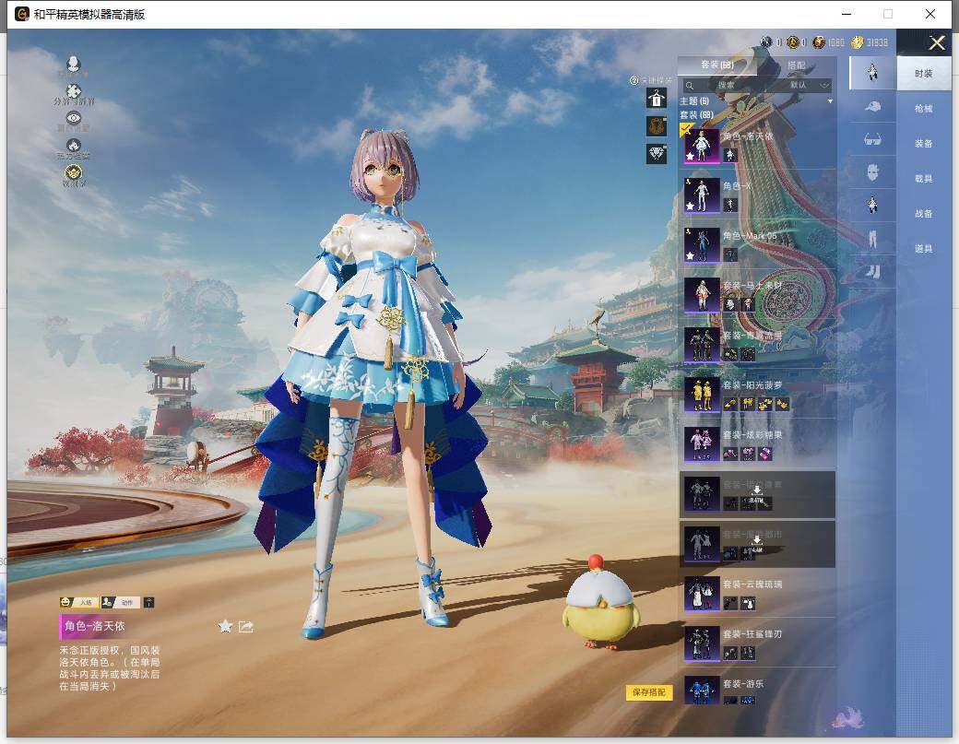Open the 装备 category
959x744 pixels.
[924, 144]
